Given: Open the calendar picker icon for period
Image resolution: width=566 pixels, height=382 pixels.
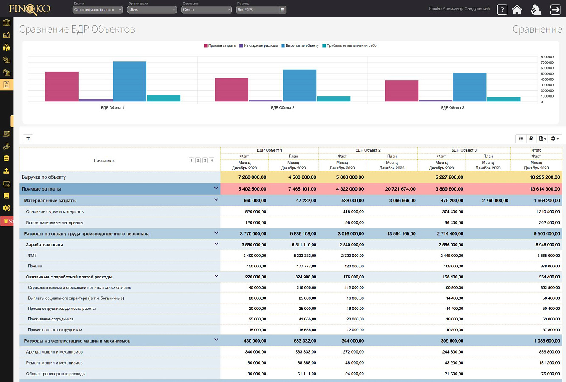Looking at the screenshot, I should point(283,10).
